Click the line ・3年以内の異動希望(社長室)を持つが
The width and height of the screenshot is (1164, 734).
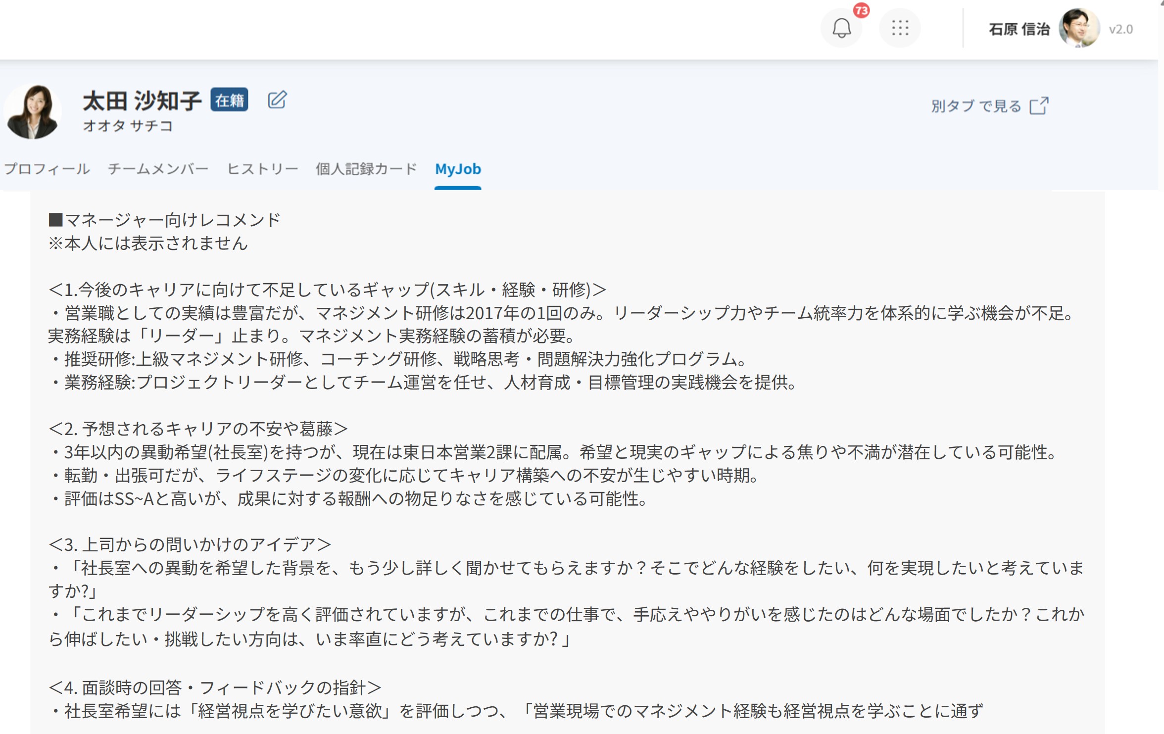click(x=553, y=452)
